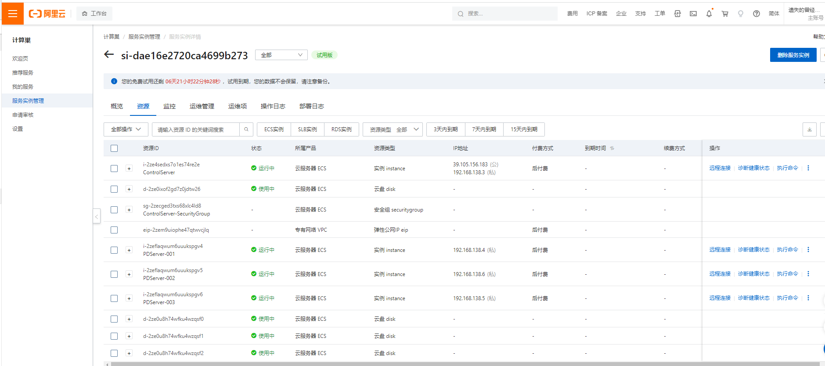Open more actions for ControlServer row
The width and height of the screenshot is (825, 366).
pyautogui.click(x=808, y=168)
